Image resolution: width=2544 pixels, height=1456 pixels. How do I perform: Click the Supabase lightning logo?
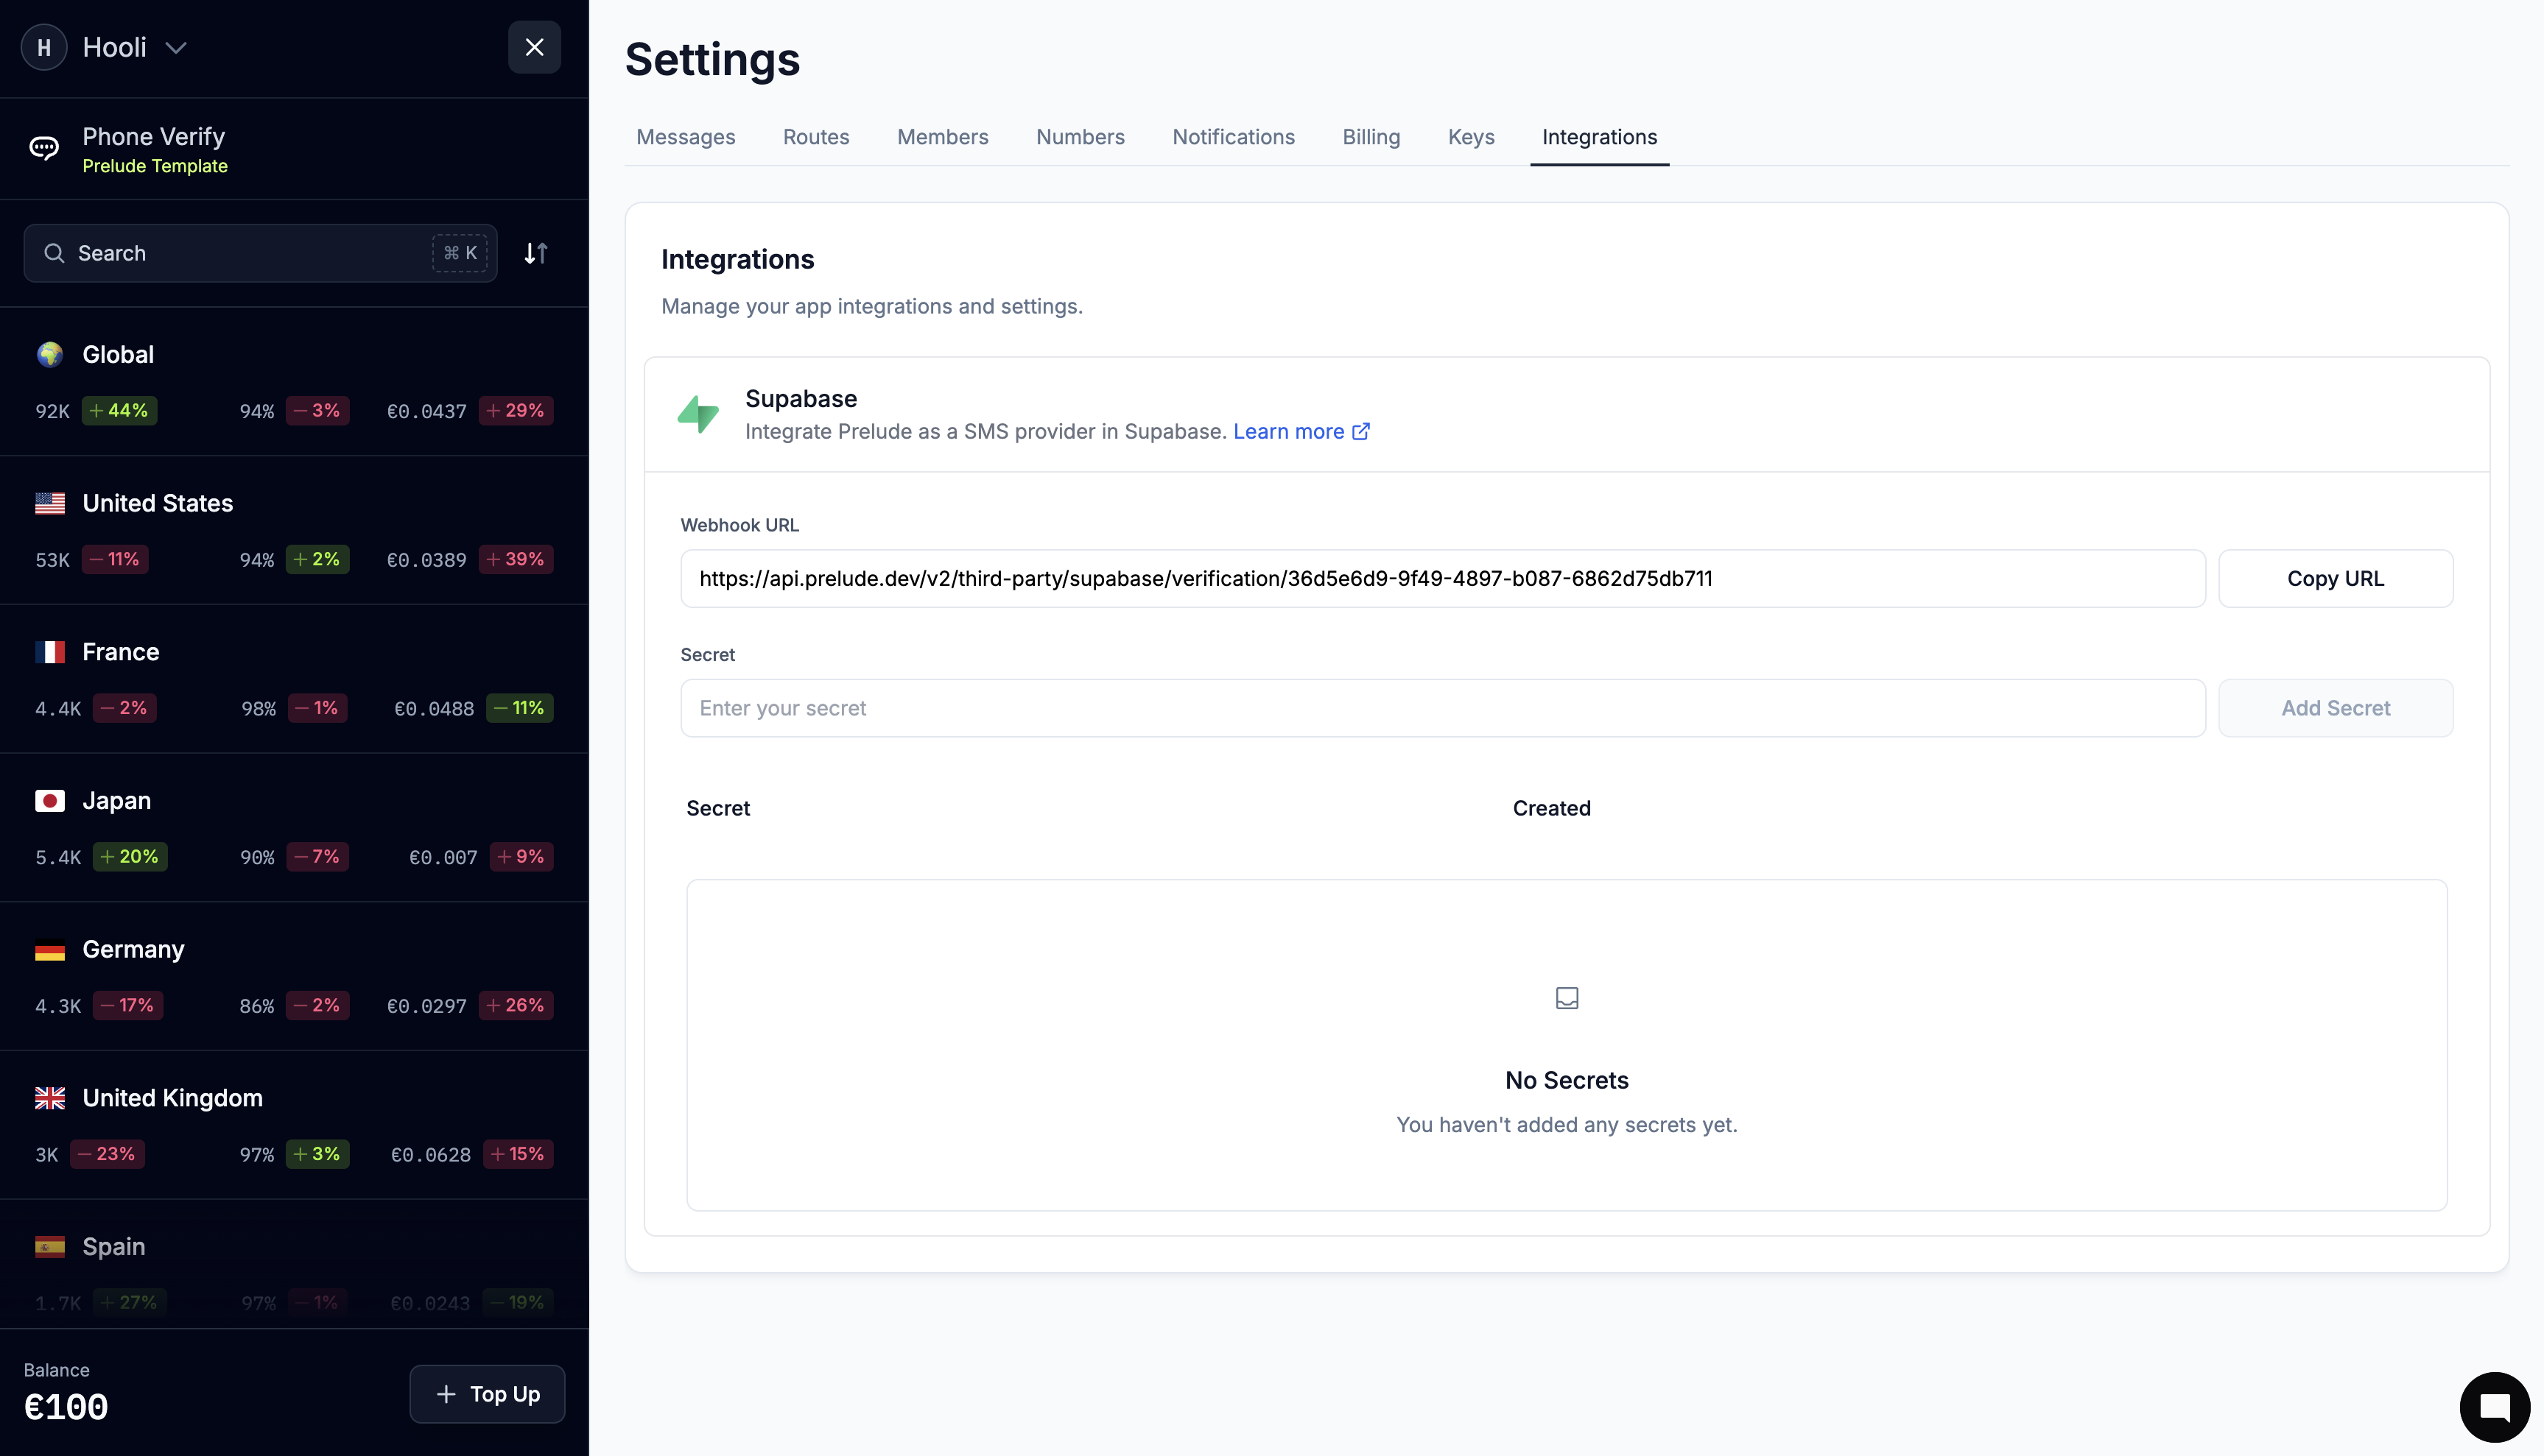(698, 414)
